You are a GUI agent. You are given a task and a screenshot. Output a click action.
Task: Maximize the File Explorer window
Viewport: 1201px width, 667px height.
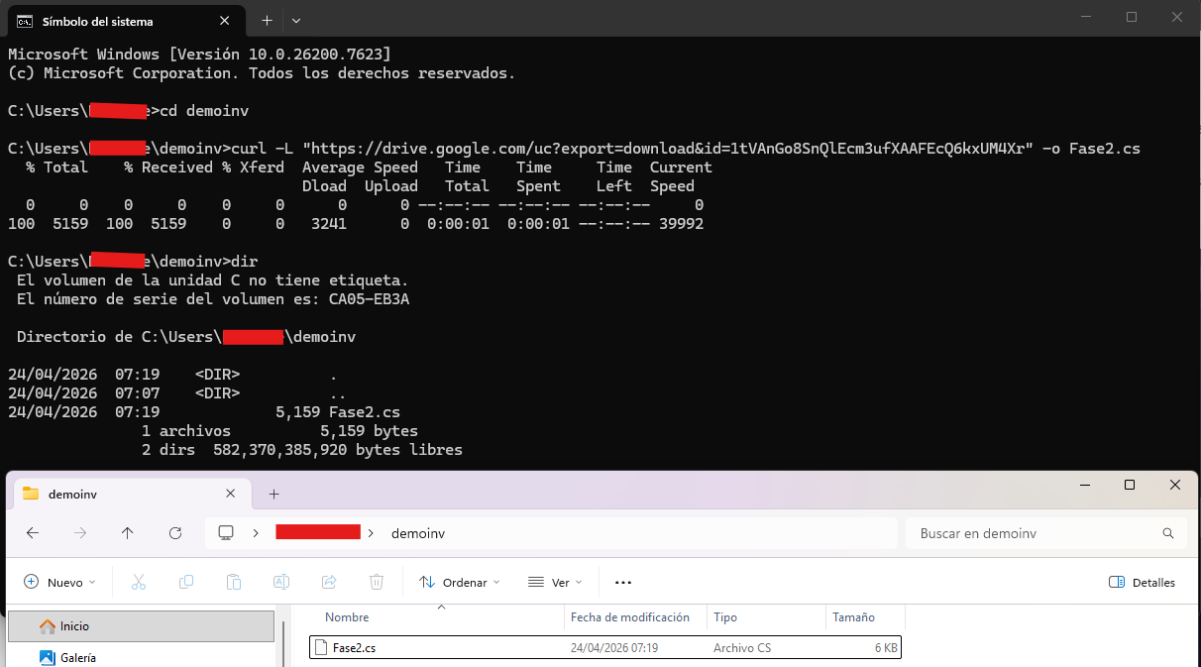point(1130,485)
